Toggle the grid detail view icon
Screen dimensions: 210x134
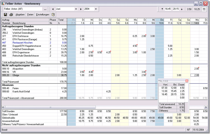tap(204, 9)
